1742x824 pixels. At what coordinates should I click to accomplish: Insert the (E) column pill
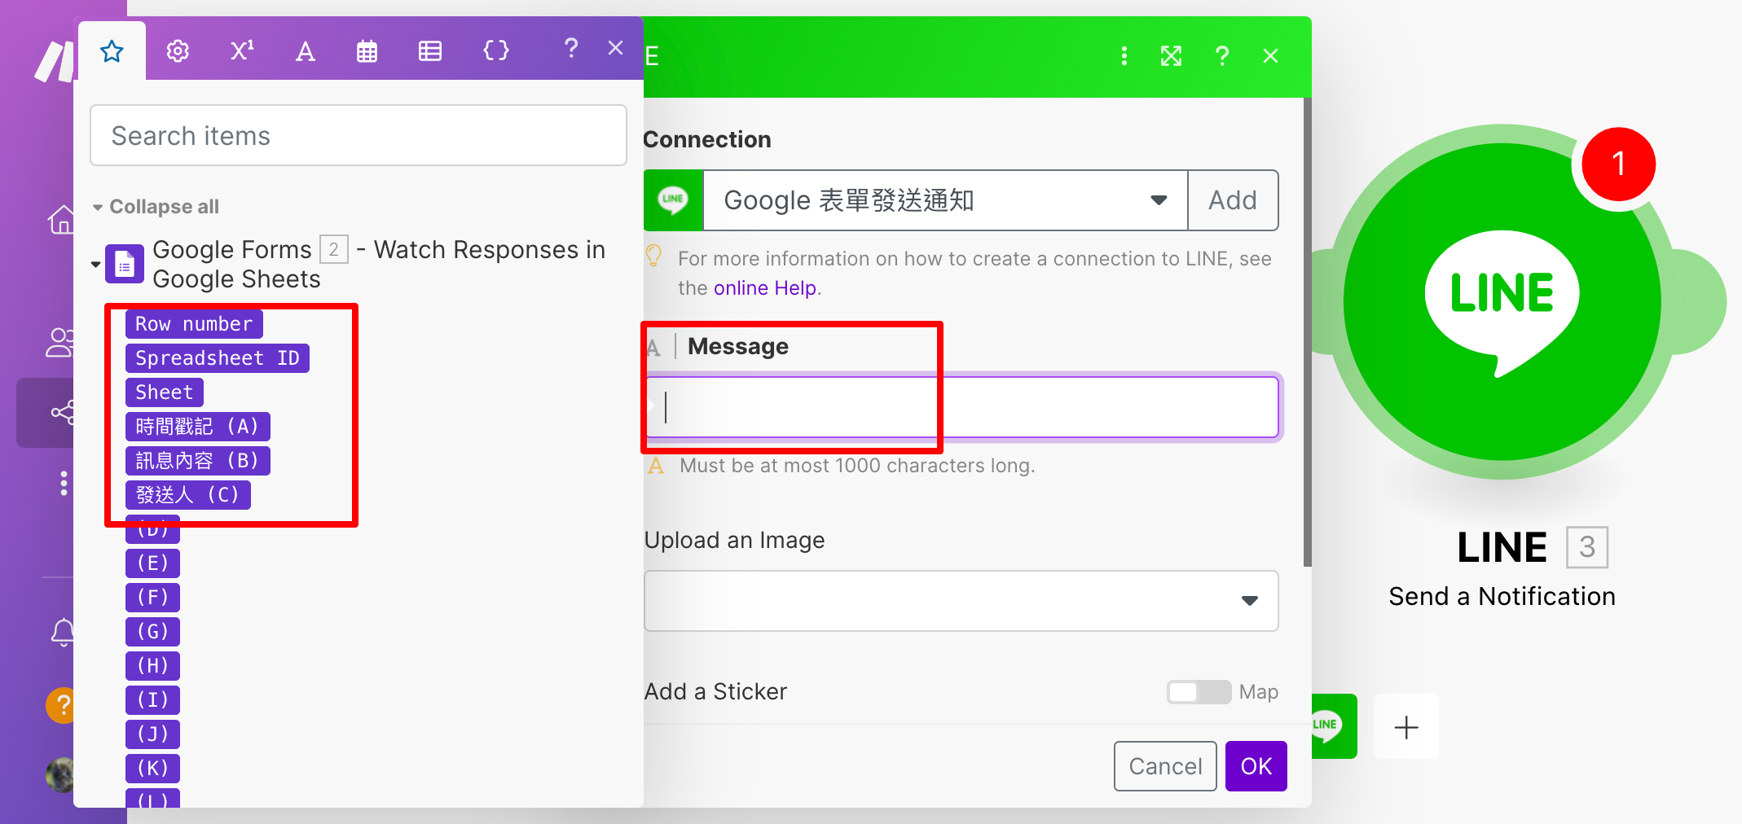pos(152,563)
